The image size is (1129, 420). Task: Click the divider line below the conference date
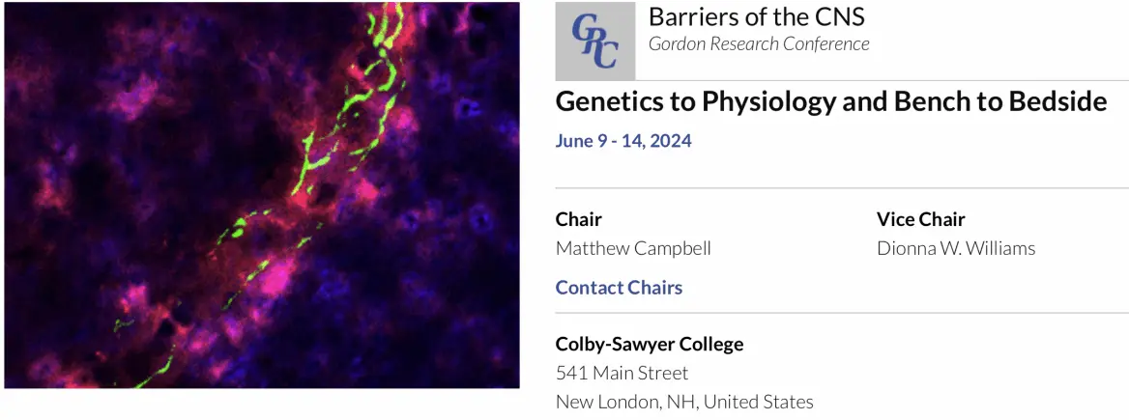(x=841, y=188)
